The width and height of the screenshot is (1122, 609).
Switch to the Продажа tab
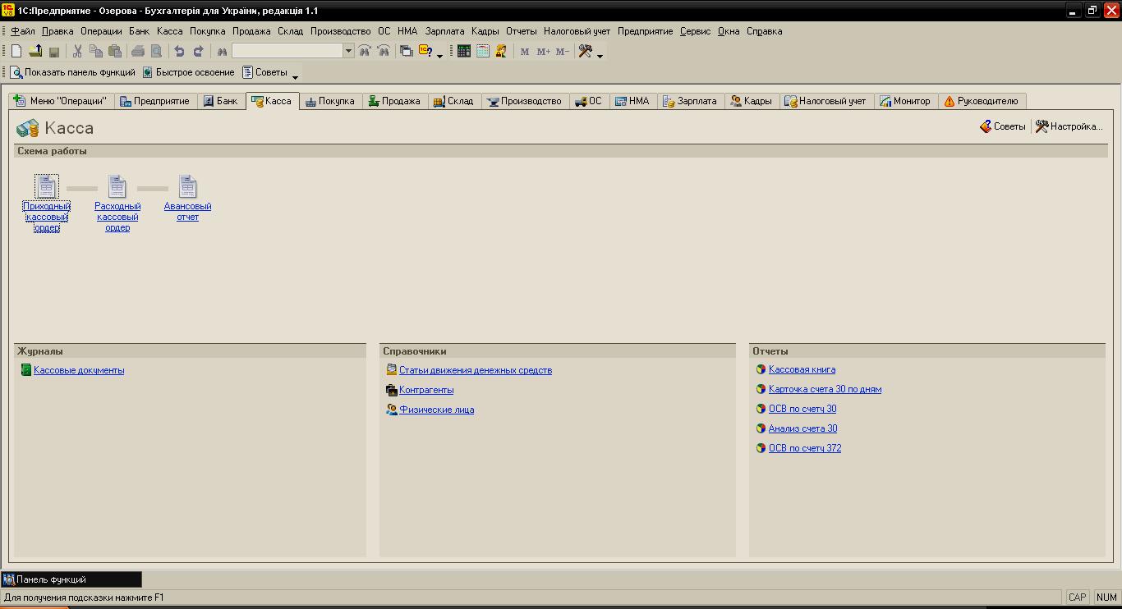point(394,101)
